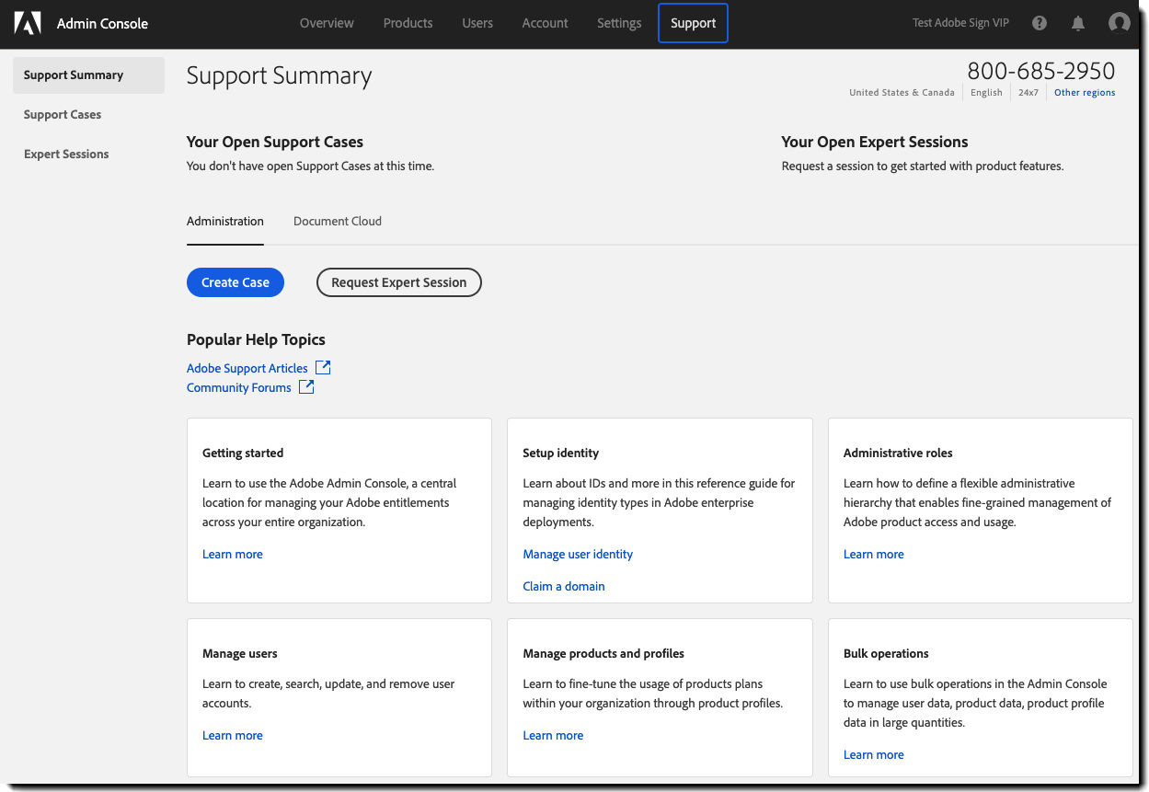Image resolution: width=1149 pixels, height=792 pixels.
Task: Click Your Open Expert Sessions heading
Action: (x=875, y=142)
